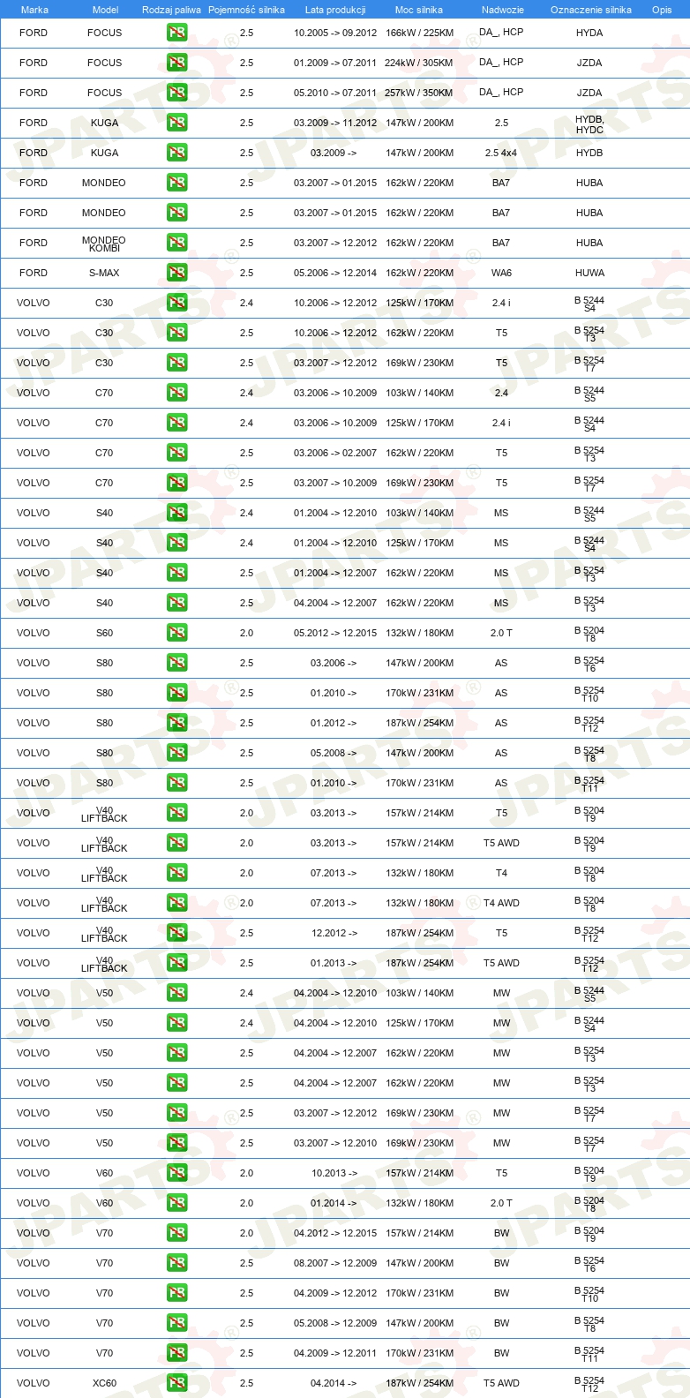The height and width of the screenshot is (1398, 690).
Task: Select the B 5254 T10 code in S80 row
Action: (x=589, y=694)
